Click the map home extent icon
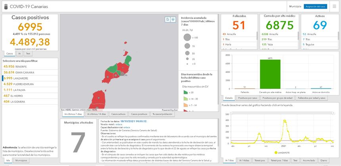This screenshot has height=166, width=341. tap(168, 19)
